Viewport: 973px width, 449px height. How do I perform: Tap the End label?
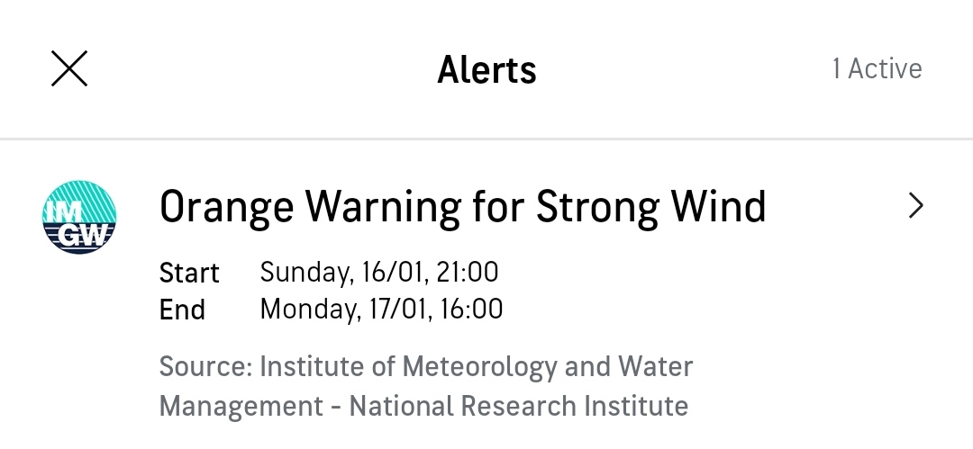(x=182, y=310)
